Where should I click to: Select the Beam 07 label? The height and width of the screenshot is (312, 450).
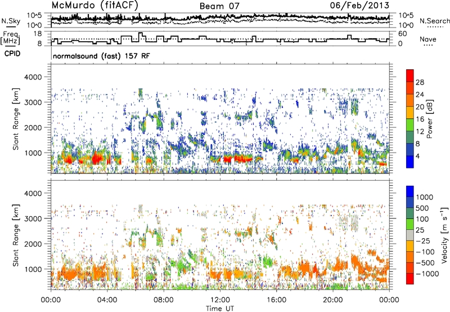219,6
